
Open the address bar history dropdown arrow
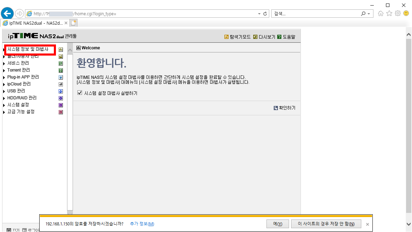259,14
